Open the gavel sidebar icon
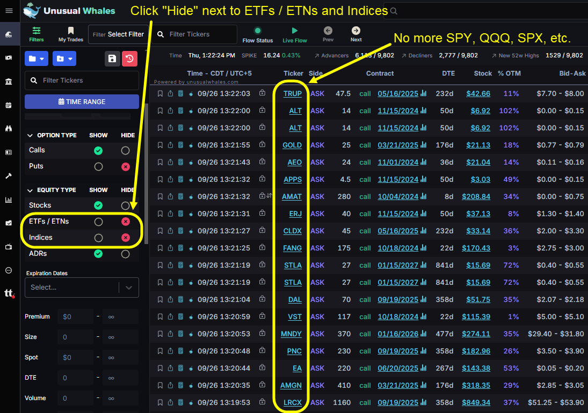This screenshot has height=413, width=588. tap(9, 176)
